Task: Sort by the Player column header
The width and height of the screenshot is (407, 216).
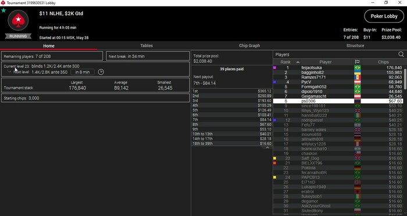Action: tap(326, 62)
